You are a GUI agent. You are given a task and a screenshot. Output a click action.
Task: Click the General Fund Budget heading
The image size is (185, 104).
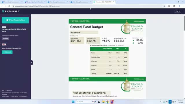(86, 27)
